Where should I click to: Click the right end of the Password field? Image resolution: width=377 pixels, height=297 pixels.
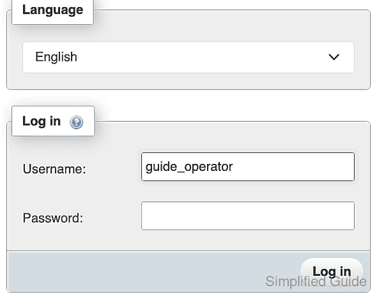[x=346, y=216]
